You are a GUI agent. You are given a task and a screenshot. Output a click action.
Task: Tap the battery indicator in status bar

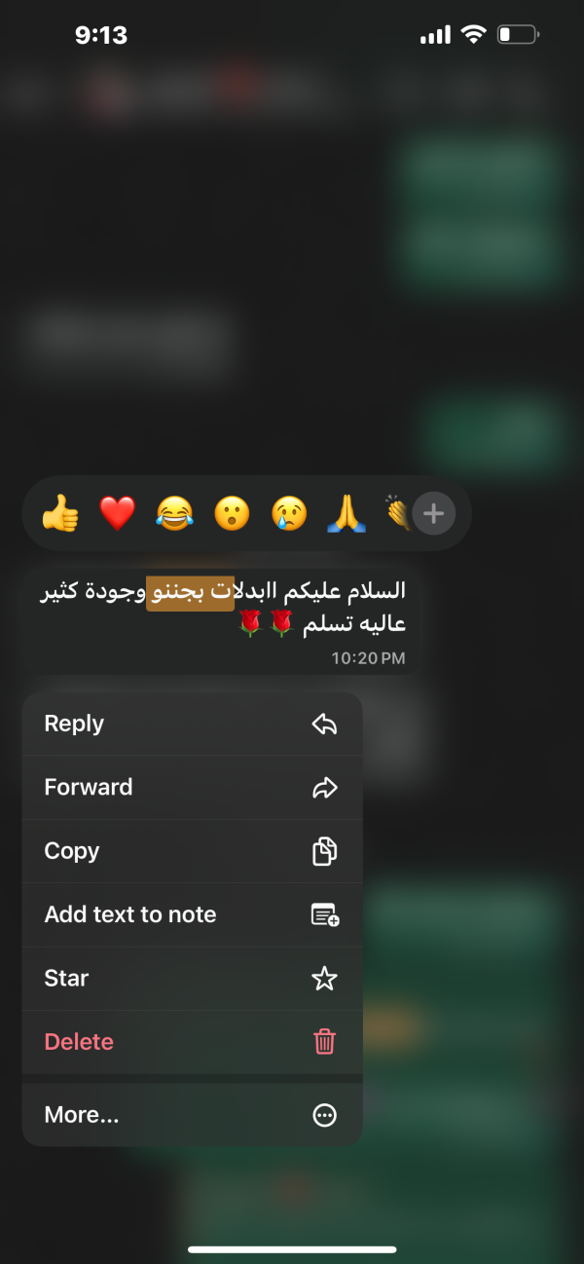pyautogui.click(x=518, y=35)
